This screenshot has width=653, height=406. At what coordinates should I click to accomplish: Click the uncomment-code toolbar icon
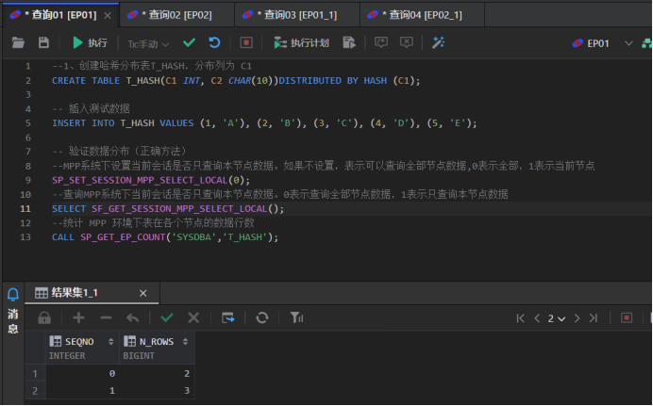(407, 42)
